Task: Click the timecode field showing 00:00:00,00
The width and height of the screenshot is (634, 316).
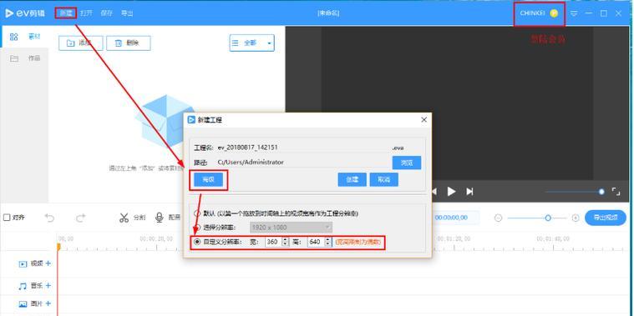Action: click(451, 218)
